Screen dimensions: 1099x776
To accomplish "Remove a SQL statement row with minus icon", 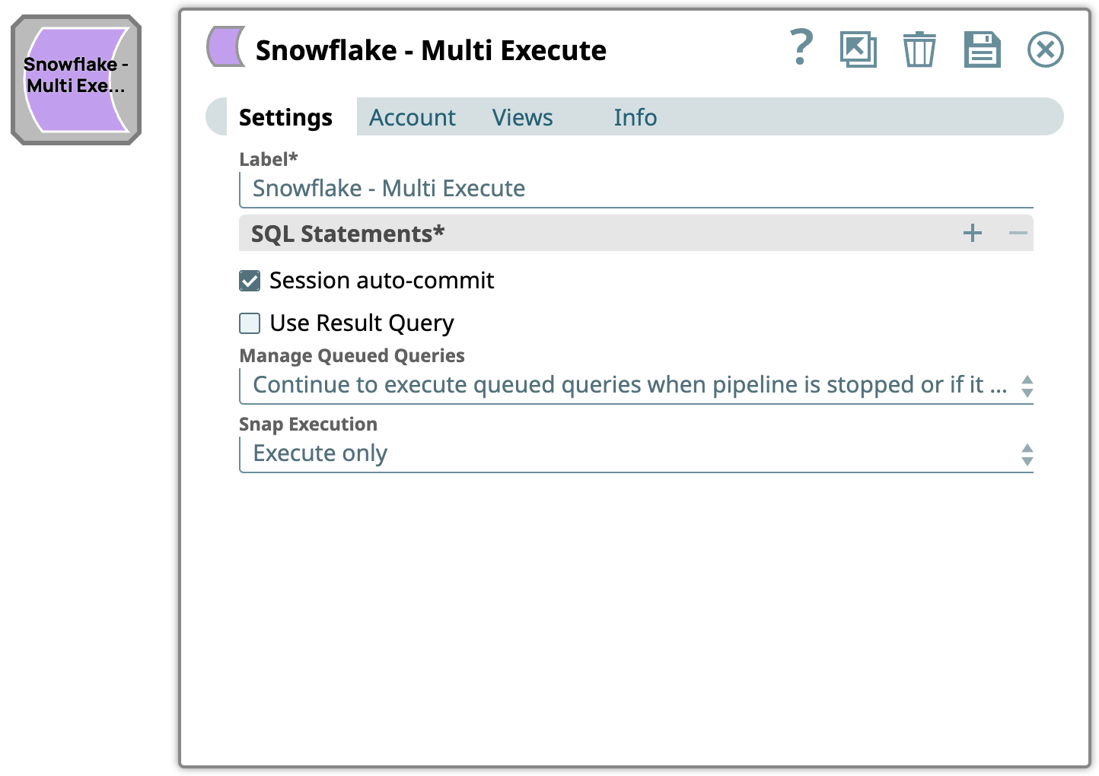I will tap(1019, 234).
